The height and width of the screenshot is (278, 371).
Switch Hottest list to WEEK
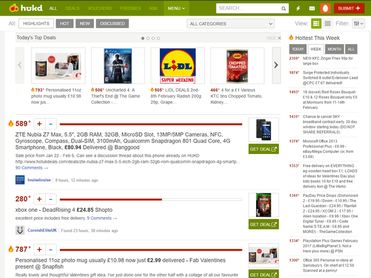click(316, 49)
